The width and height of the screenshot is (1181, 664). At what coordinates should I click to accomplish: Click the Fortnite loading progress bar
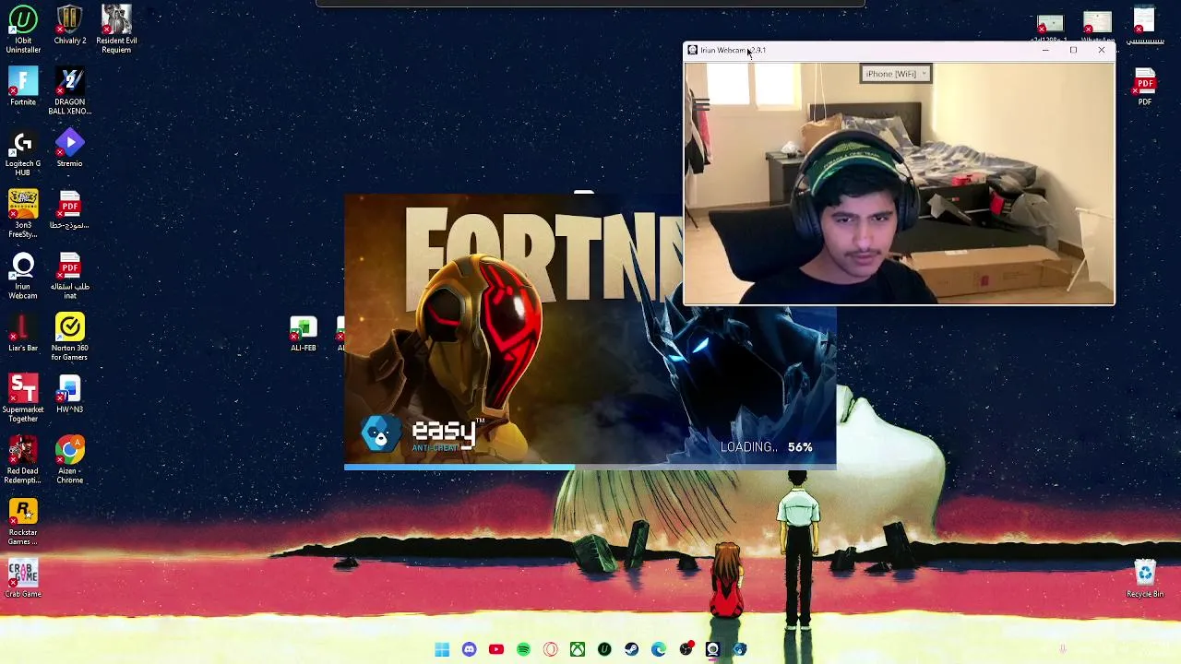pos(590,468)
